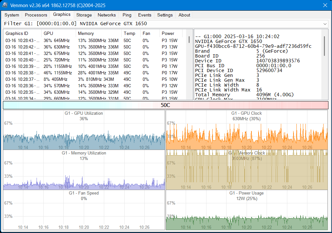Click the P5 10W power cell

pos(169,79)
